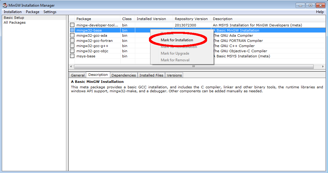
Task: Click the MinGW app icon in title bar
Action: click(x=5, y=5)
